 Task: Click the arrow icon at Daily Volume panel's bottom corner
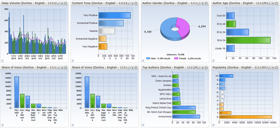(x=2, y=61)
